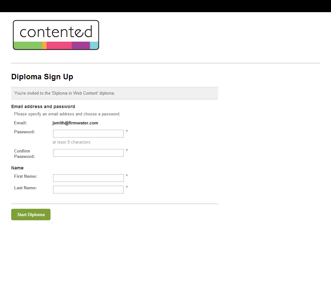This screenshot has width=331, height=297.
Task: Click the Last Name label
Action: click(x=25, y=188)
